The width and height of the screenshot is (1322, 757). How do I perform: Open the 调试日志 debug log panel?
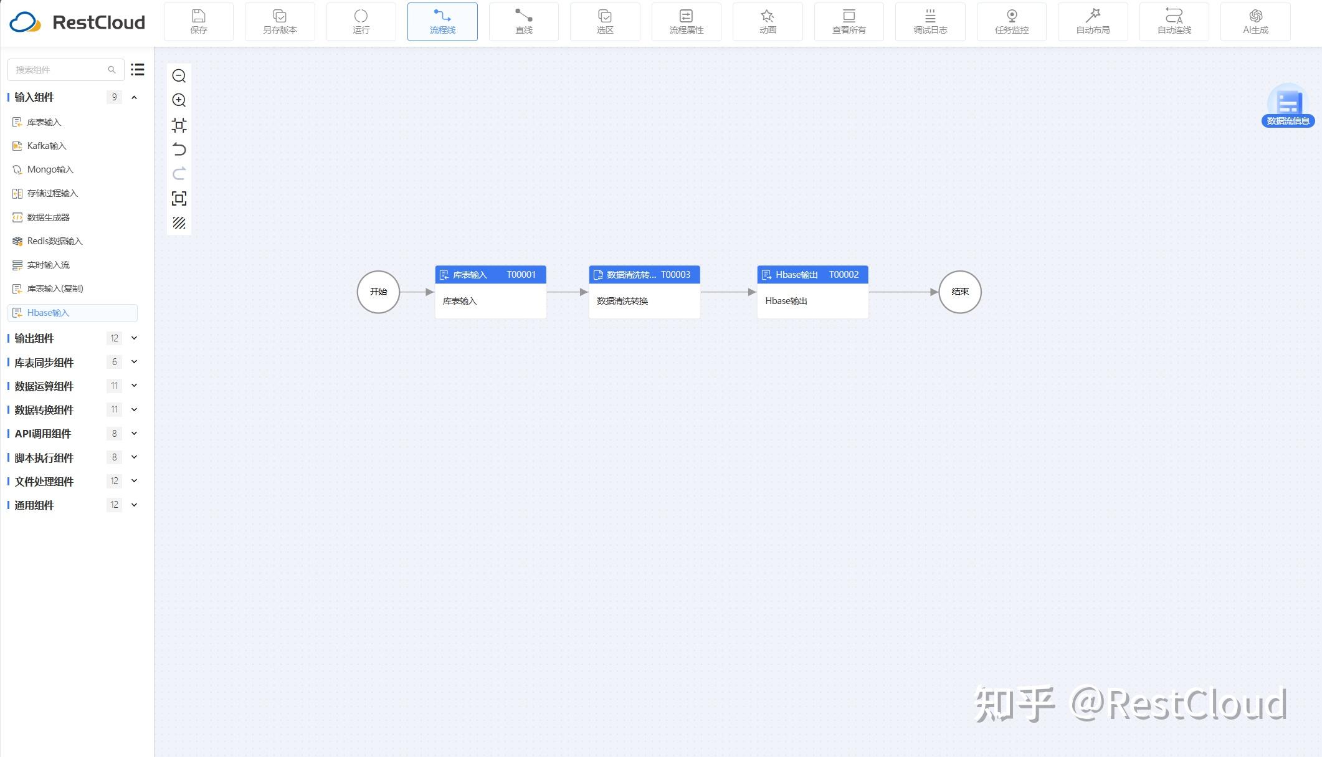click(x=930, y=21)
